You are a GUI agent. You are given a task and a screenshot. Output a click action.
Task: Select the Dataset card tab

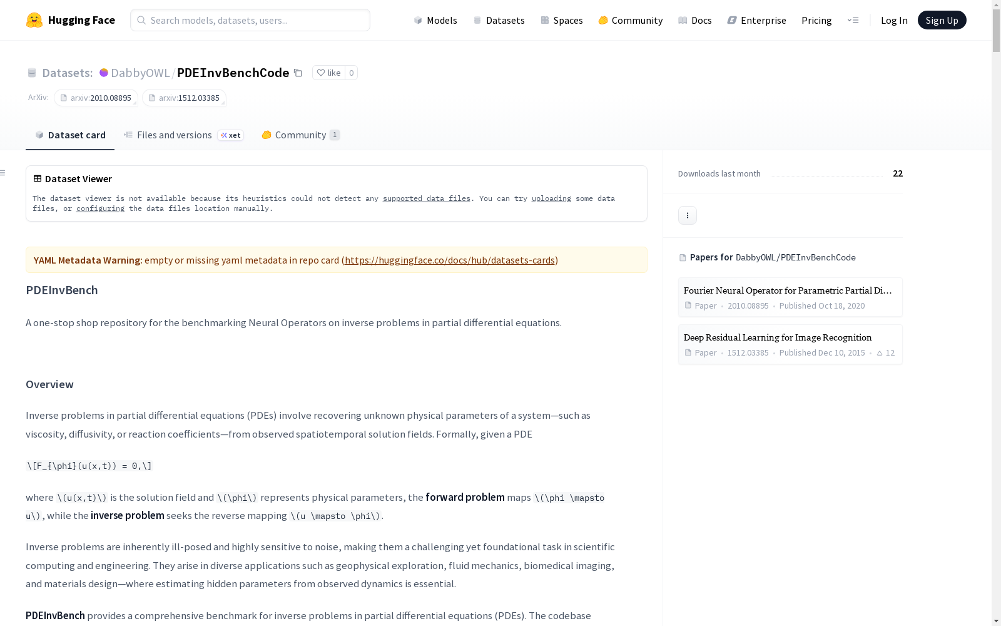(70, 135)
